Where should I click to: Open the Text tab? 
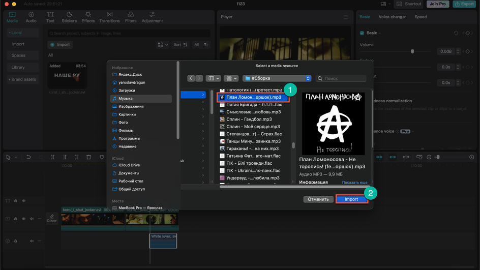pyautogui.click(x=50, y=17)
